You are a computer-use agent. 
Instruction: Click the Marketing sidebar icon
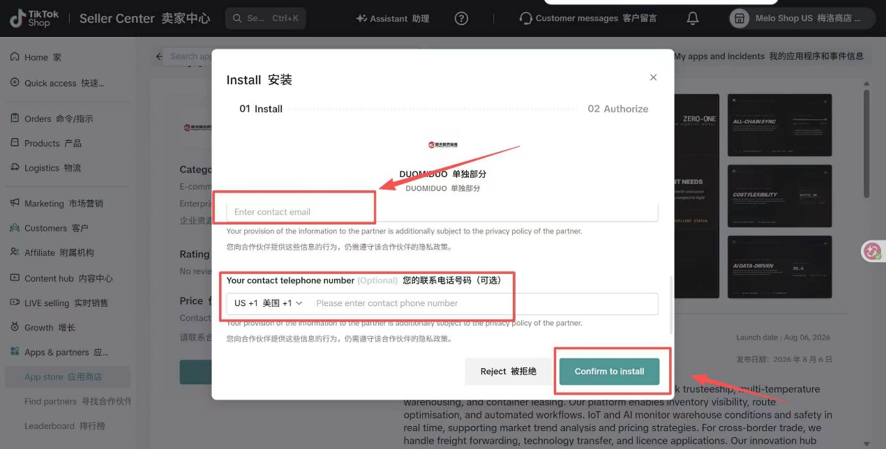(x=15, y=203)
